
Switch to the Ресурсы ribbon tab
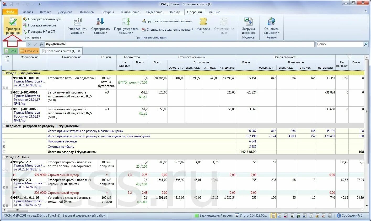[x=107, y=12]
